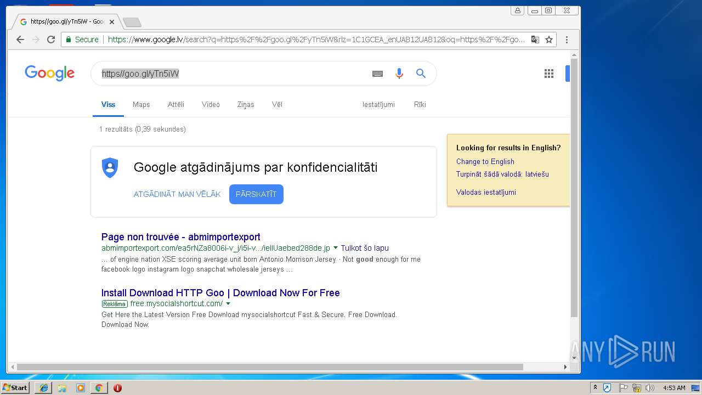This screenshot has width=702, height=395.
Task: Open 'Valodas iestatījumi' language settings link
Action: [486, 192]
